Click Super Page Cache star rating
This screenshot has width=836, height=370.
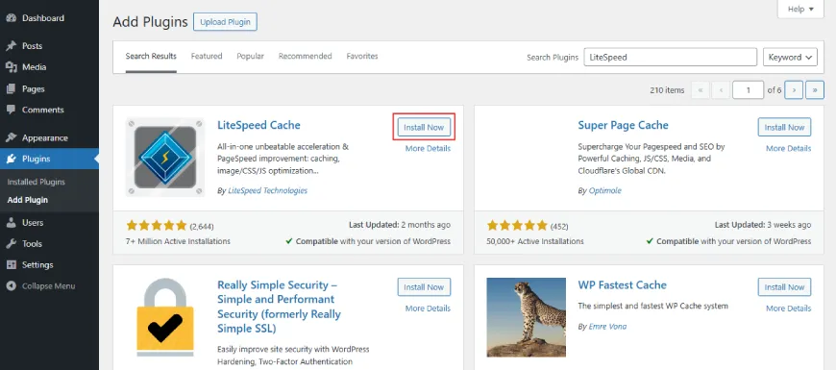517,225
